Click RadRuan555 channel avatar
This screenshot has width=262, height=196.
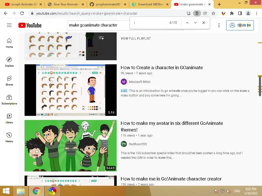pos(124,144)
